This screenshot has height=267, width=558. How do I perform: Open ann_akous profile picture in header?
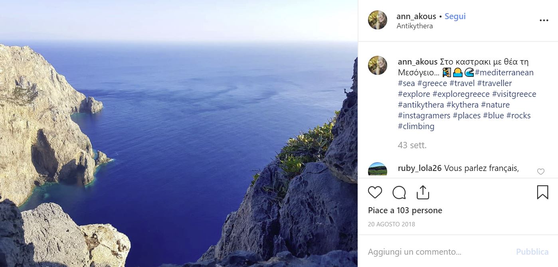tap(377, 20)
